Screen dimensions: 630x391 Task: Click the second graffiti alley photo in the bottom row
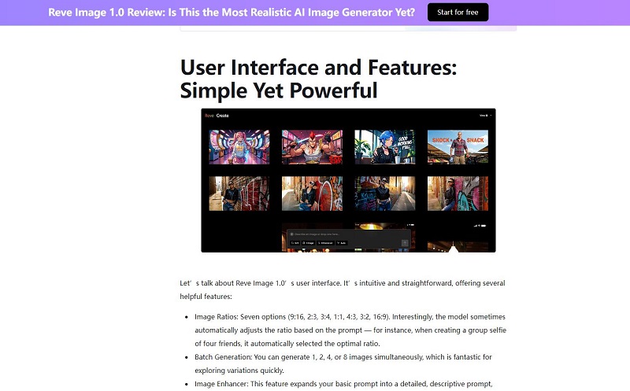click(x=311, y=194)
